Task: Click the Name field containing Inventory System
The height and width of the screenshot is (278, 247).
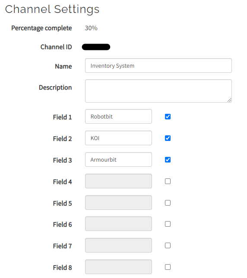Action: click(x=158, y=66)
